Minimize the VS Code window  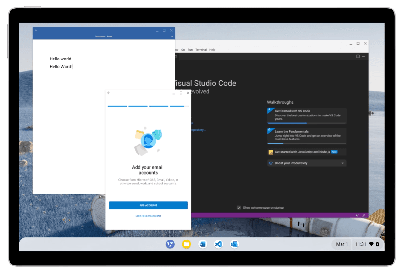(x=351, y=44)
